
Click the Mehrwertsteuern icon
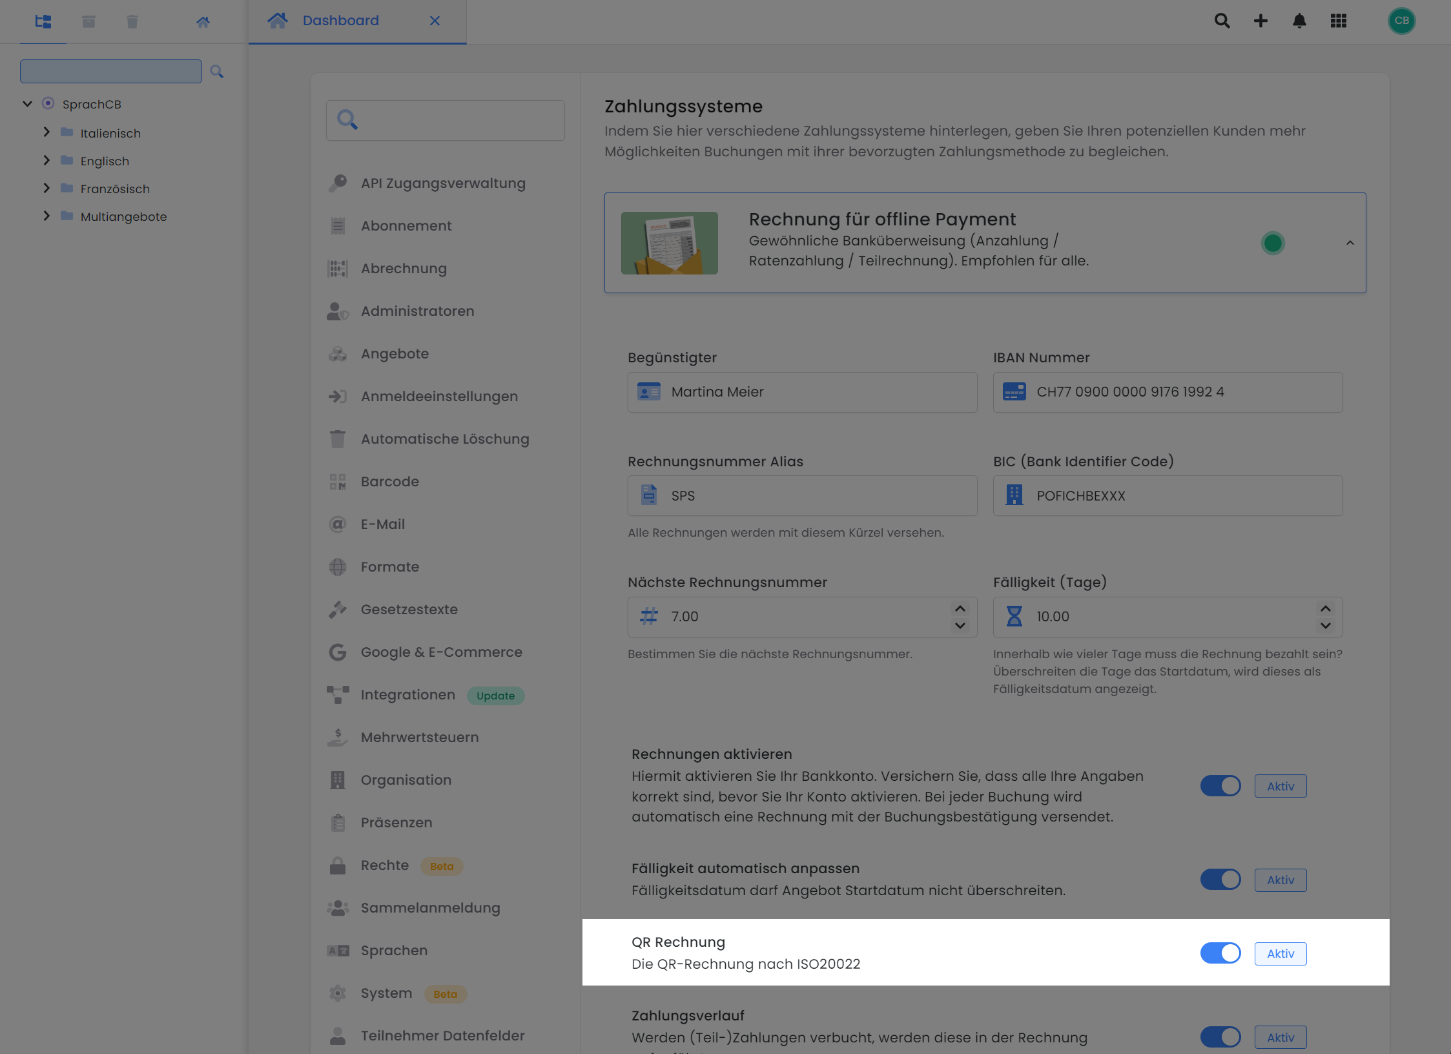338,737
